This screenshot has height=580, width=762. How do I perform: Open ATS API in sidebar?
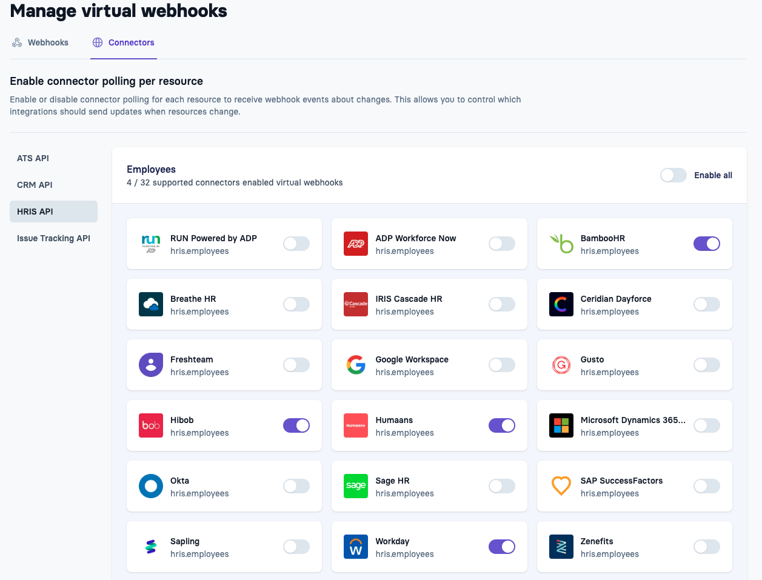[53, 158]
